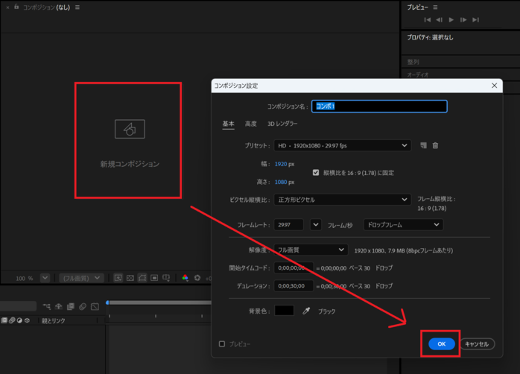Viewport: 520px width, 374px height.
Task: Click the new composition icon
Action: click(130, 129)
